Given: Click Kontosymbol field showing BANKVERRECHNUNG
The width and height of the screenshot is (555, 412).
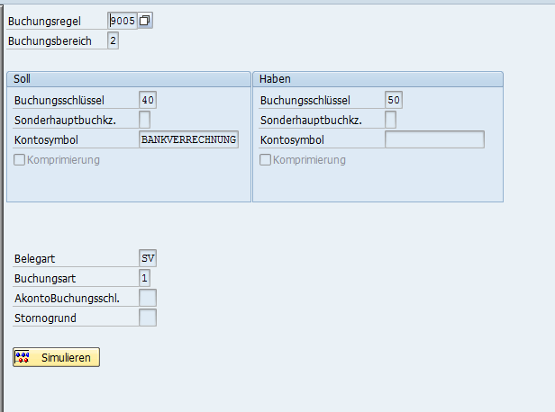Looking at the screenshot, I should click(188, 139).
